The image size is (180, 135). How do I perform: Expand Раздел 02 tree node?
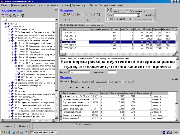12,46
